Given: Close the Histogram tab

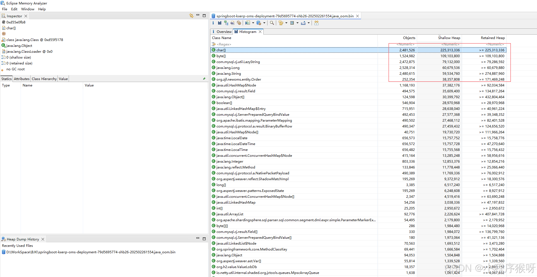Looking at the screenshot, I should (x=260, y=32).
